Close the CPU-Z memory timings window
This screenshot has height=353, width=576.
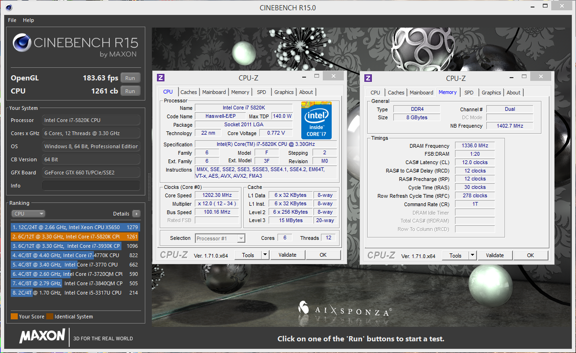(540, 76)
